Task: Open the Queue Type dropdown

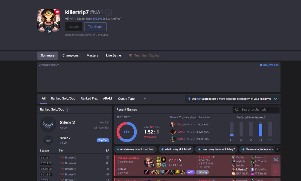Action: (132, 99)
